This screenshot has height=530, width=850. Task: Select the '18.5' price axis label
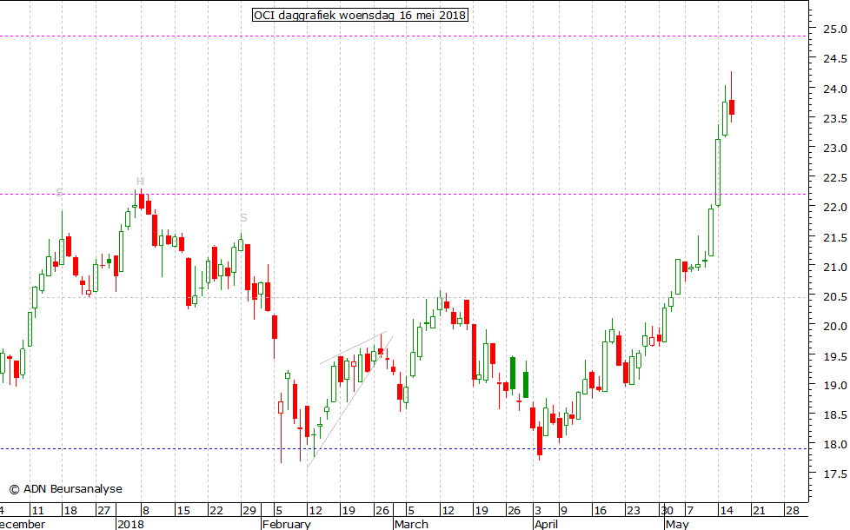coord(835,415)
